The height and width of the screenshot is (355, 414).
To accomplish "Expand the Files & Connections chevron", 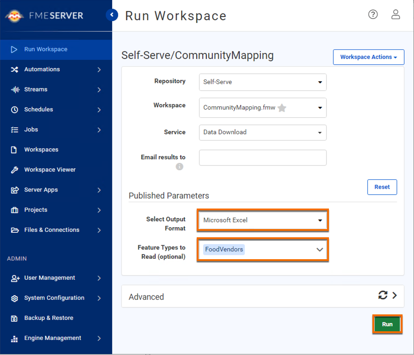I will click(99, 230).
